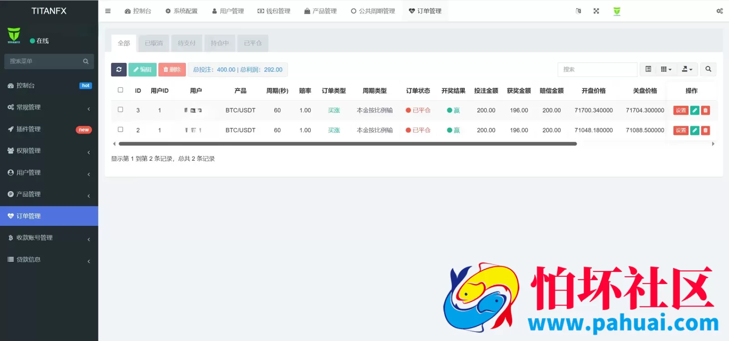Image resolution: width=729 pixels, height=341 pixels.
Task: Click the 设置 button for order 2
Action: [x=681, y=130]
